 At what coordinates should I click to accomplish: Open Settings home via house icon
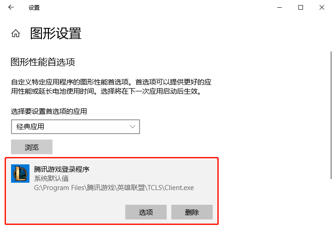16,34
